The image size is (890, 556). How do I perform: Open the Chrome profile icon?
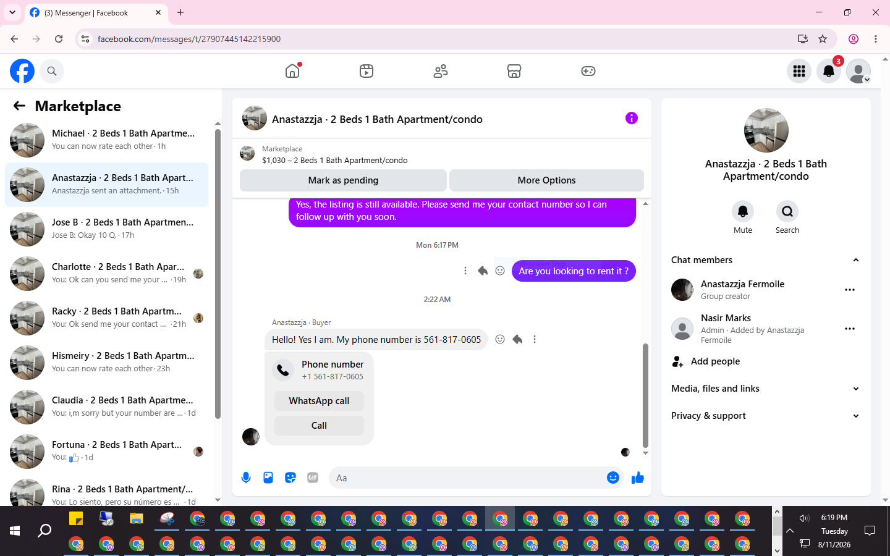(854, 39)
